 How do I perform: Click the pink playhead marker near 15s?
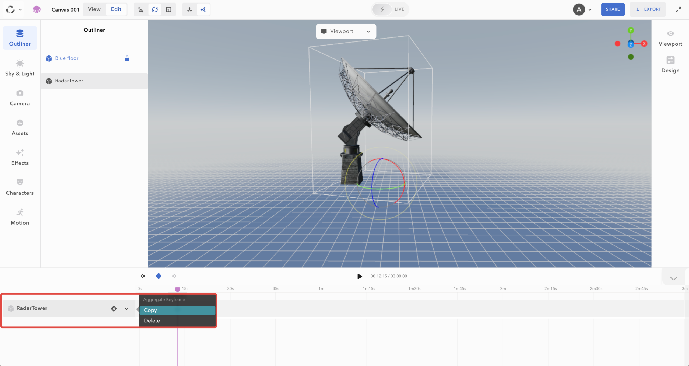(x=177, y=289)
